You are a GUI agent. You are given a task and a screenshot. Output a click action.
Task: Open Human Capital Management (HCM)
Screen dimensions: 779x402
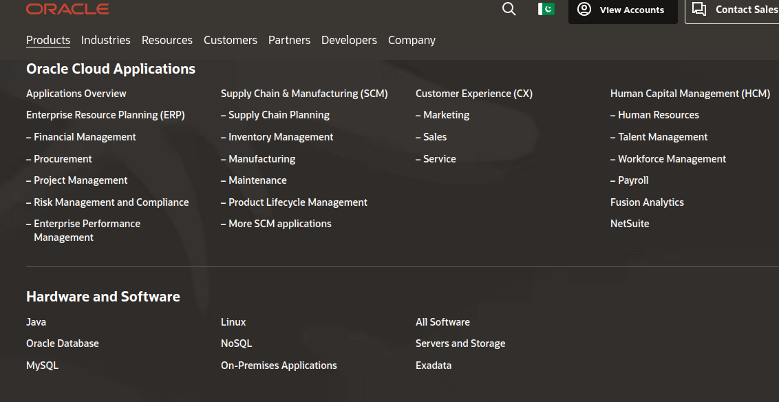690,94
